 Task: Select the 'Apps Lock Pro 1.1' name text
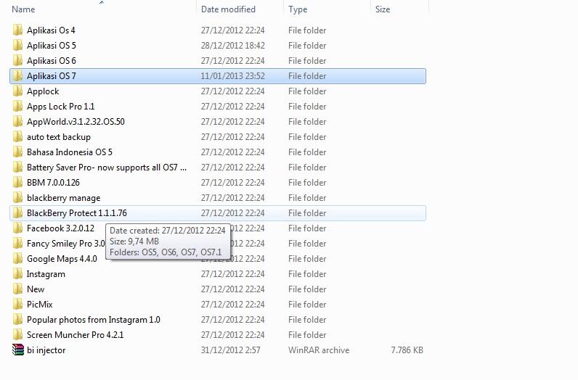(61, 107)
